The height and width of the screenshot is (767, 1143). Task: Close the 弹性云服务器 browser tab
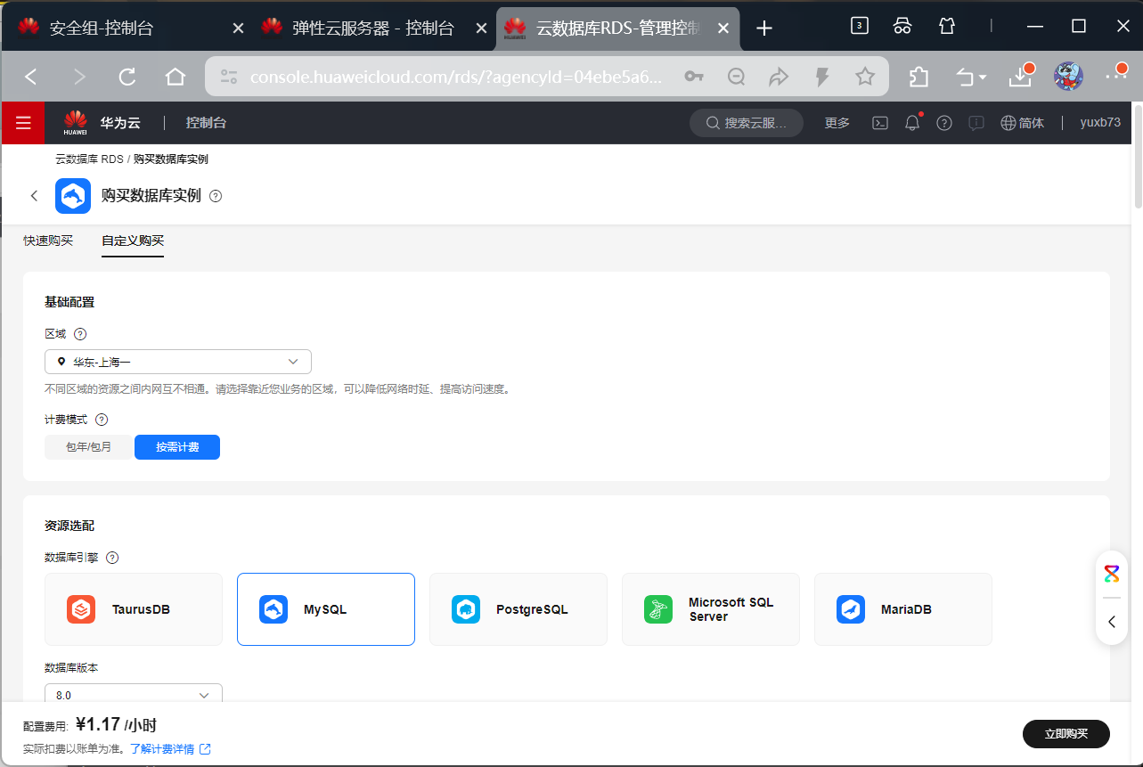coord(482,29)
